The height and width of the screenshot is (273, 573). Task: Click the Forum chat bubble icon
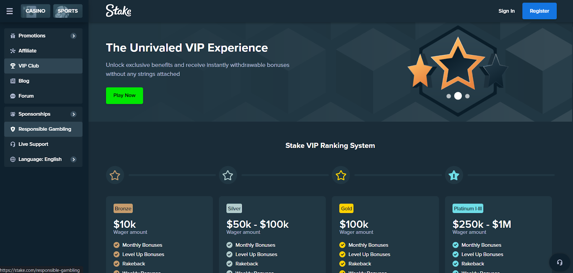13,96
